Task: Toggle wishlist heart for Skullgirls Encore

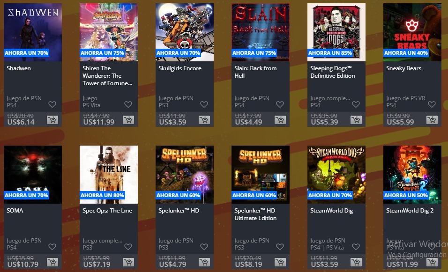Action: pos(204,104)
